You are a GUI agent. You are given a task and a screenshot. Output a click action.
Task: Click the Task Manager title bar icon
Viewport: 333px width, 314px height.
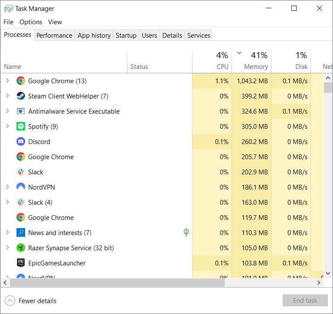(x=9, y=9)
